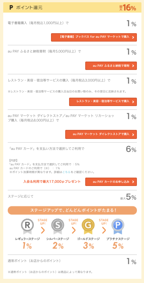Screen dimensions: 144x283
Task: Click au PAY ふるさと納税で寄附 button
Action: tap(111, 66)
